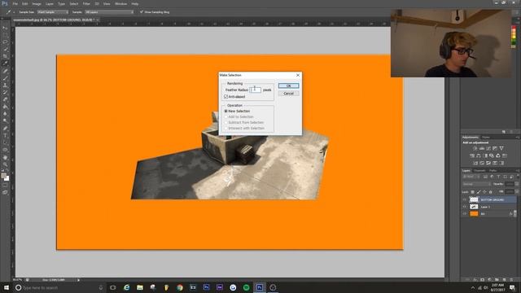Click the Windows Start button
Viewport: 521px width, 293px height.
point(7,287)
